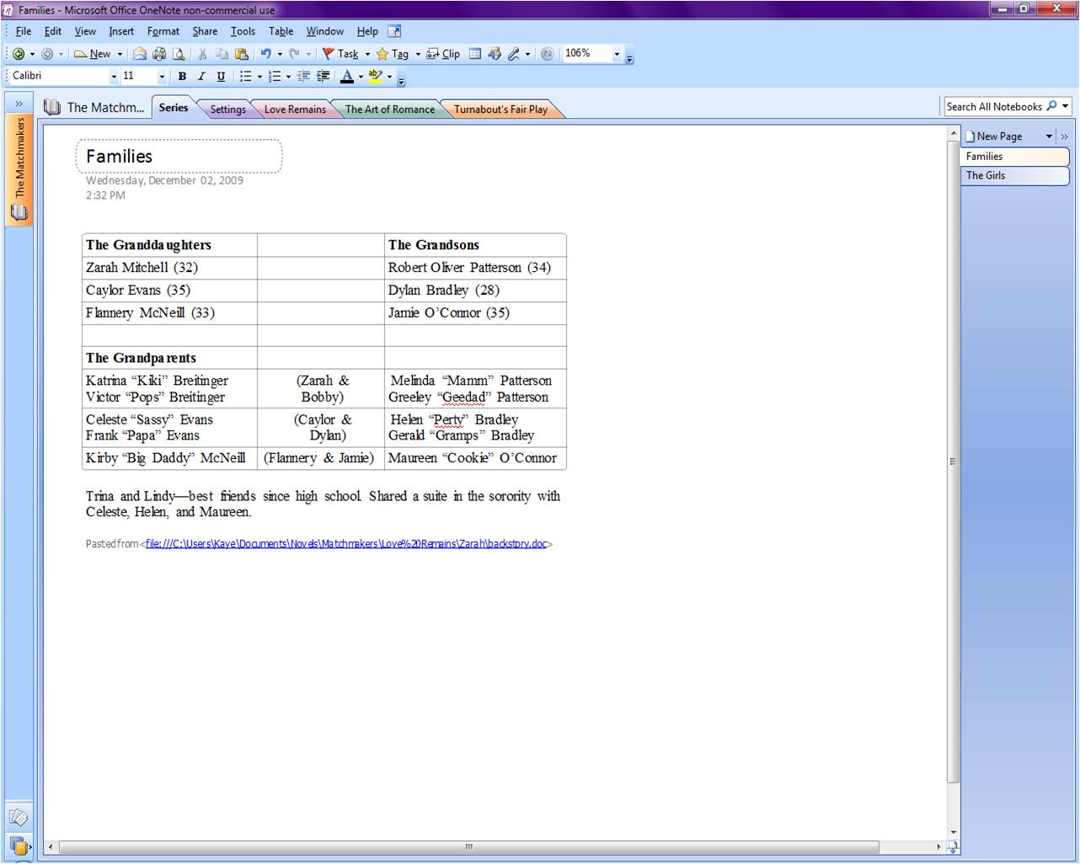Toggle Italic formatting

click(201, 77)
